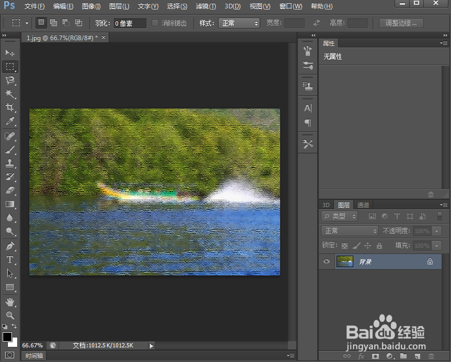Open the tool preset picker arrow
Screen dimensions: 451x362
coord(27,23)
